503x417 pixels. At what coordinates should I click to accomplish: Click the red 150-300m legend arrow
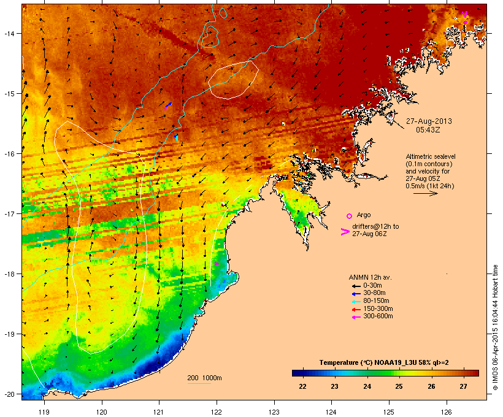(356, 309)
